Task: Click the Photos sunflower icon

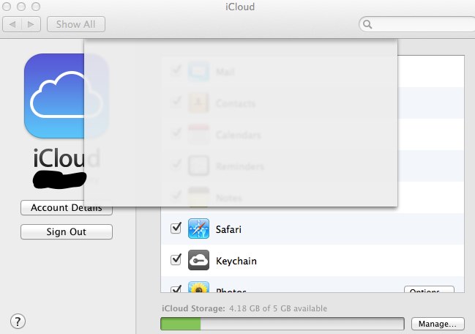Action: click(x=198, y=286)
